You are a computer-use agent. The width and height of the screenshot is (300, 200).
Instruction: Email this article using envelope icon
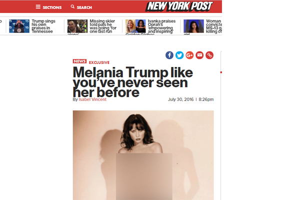(x=199, y=55)
